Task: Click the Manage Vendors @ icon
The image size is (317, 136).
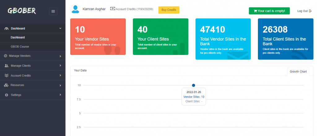Action: coord(6,56)
